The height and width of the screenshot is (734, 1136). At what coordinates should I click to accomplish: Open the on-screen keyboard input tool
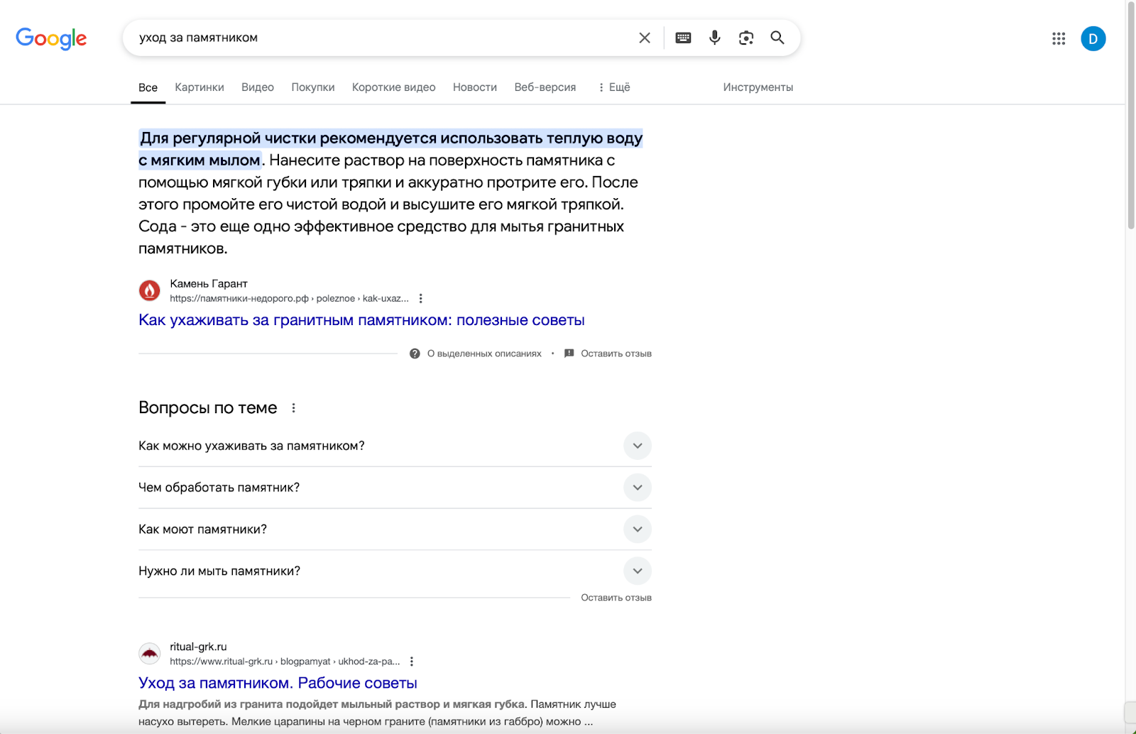click(683, 38)
